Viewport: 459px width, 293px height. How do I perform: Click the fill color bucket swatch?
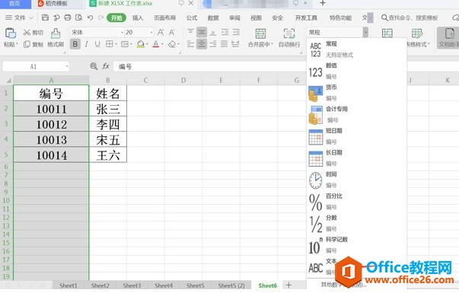tap(141, 44)
